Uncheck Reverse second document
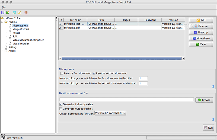Screen dimensions: 217x140 pos(94,74)
